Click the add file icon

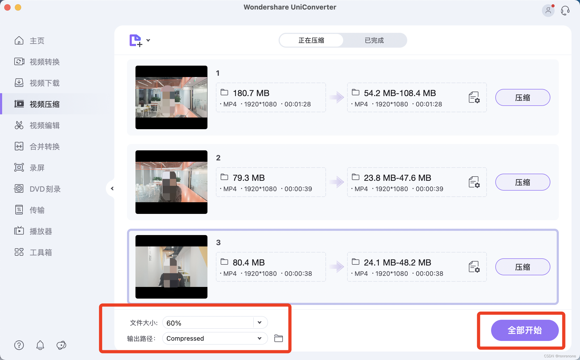(136, 40)
